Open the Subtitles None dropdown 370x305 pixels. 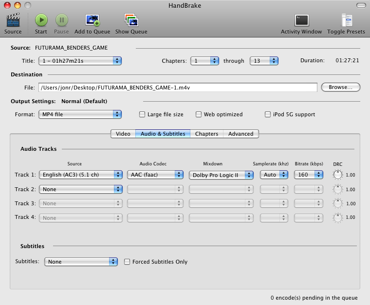[81, 262]
